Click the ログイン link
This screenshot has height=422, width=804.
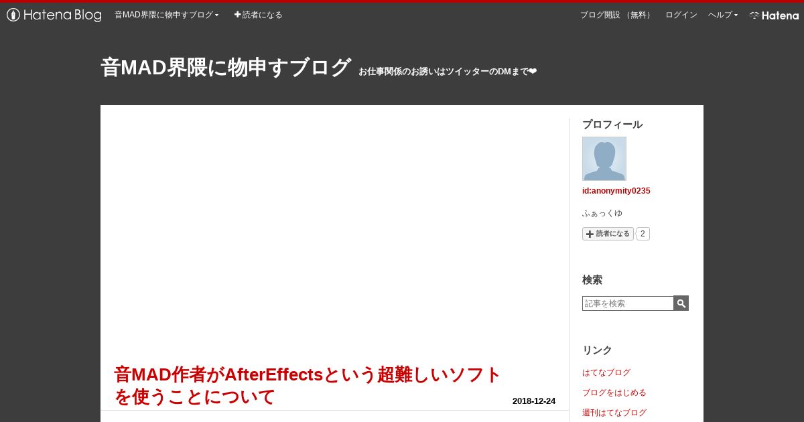(681, 15)
